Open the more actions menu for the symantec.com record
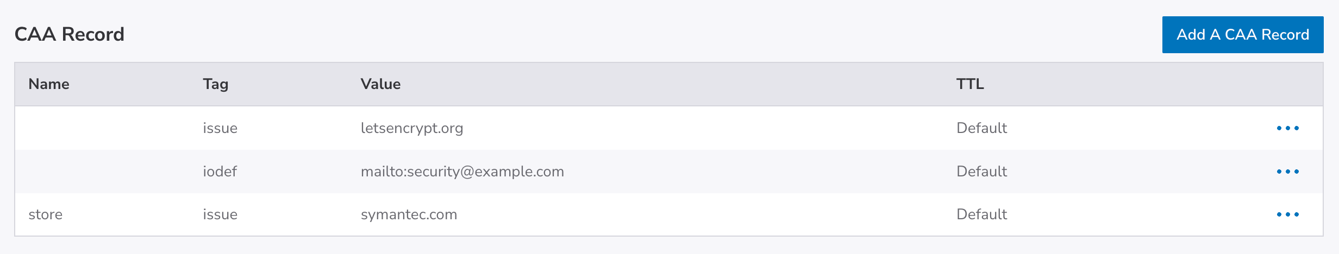 click(1287, 214)
